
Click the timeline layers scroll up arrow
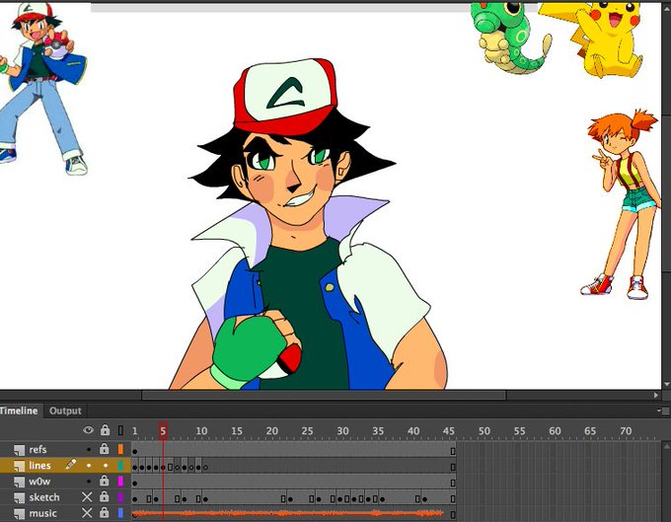coord(666,447)
